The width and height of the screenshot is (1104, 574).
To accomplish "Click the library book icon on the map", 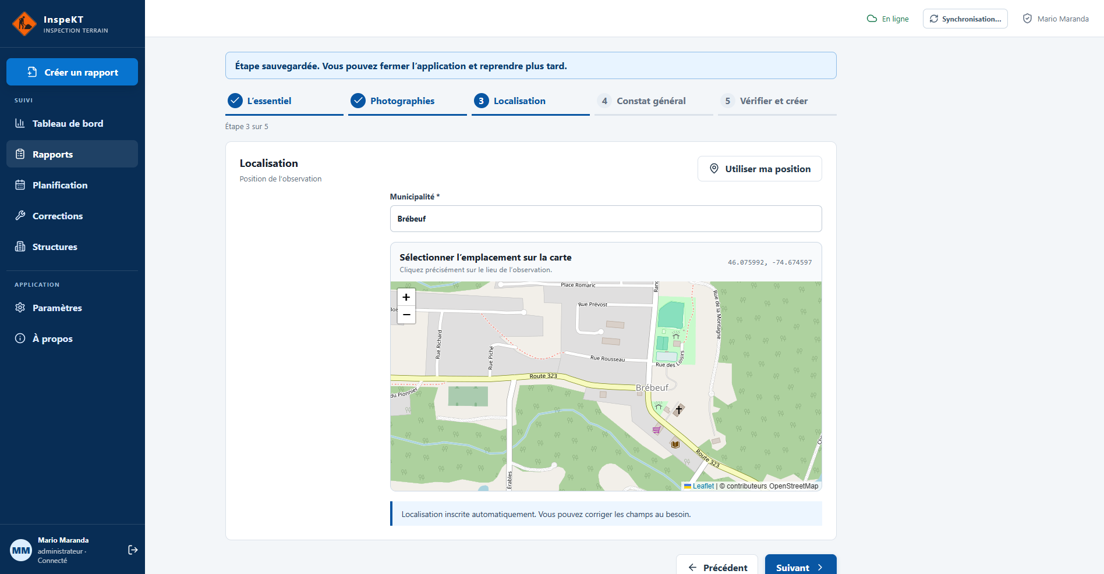I will 675,444.
